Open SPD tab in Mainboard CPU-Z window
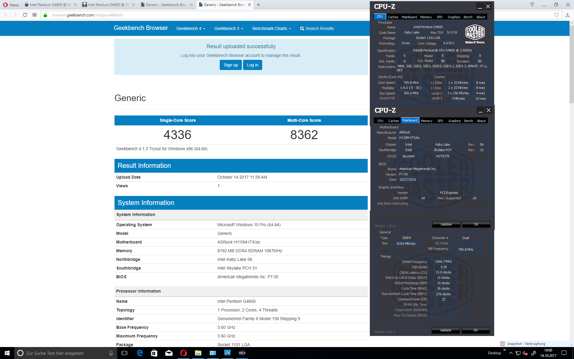Screen dimensions: 574x359 440,121
